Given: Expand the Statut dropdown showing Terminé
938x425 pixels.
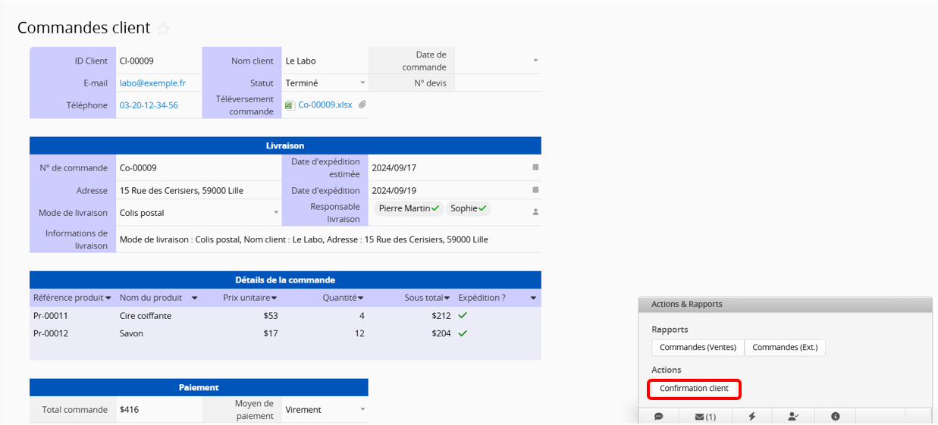Looking at the screenshot, I should [x=362, y=83].
